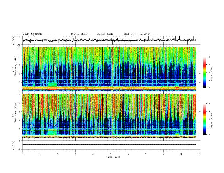Click the "8" kHz tick on the ch.1 frequency axis
Screen dimensions: 224x173
[x=20, y=56]
